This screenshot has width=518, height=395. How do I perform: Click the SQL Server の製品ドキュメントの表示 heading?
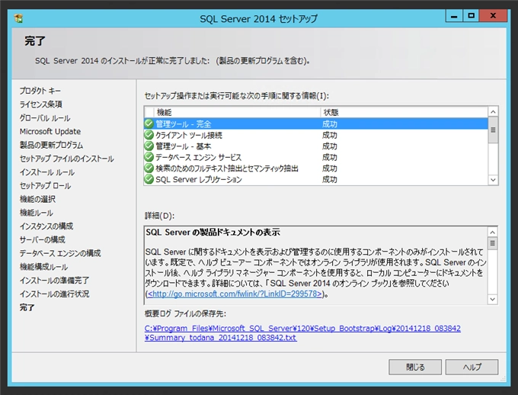pyautogui.click(x=213, y=233)
